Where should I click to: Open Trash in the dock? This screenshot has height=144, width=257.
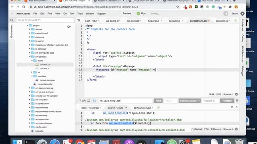tap(239, 141)
